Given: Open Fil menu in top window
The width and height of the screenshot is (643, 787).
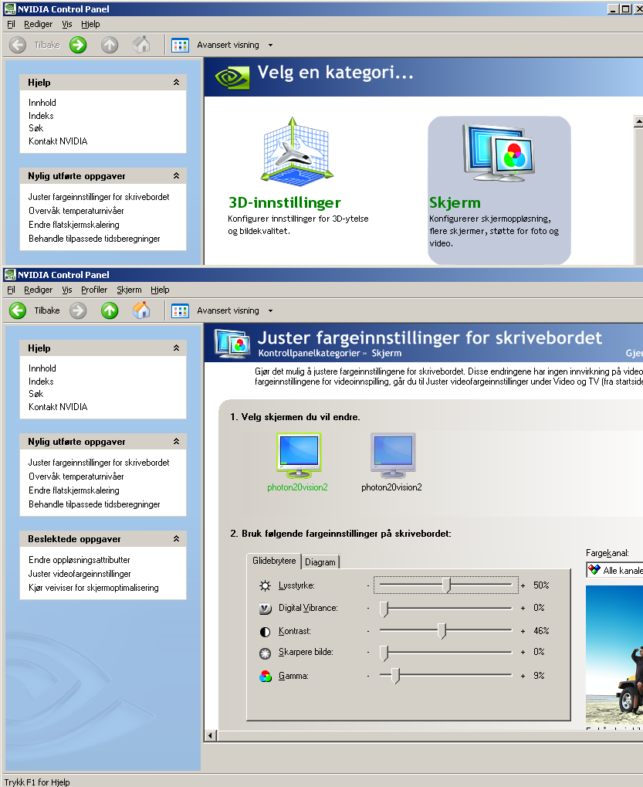Looking at the screenshot, I should 11,24.
